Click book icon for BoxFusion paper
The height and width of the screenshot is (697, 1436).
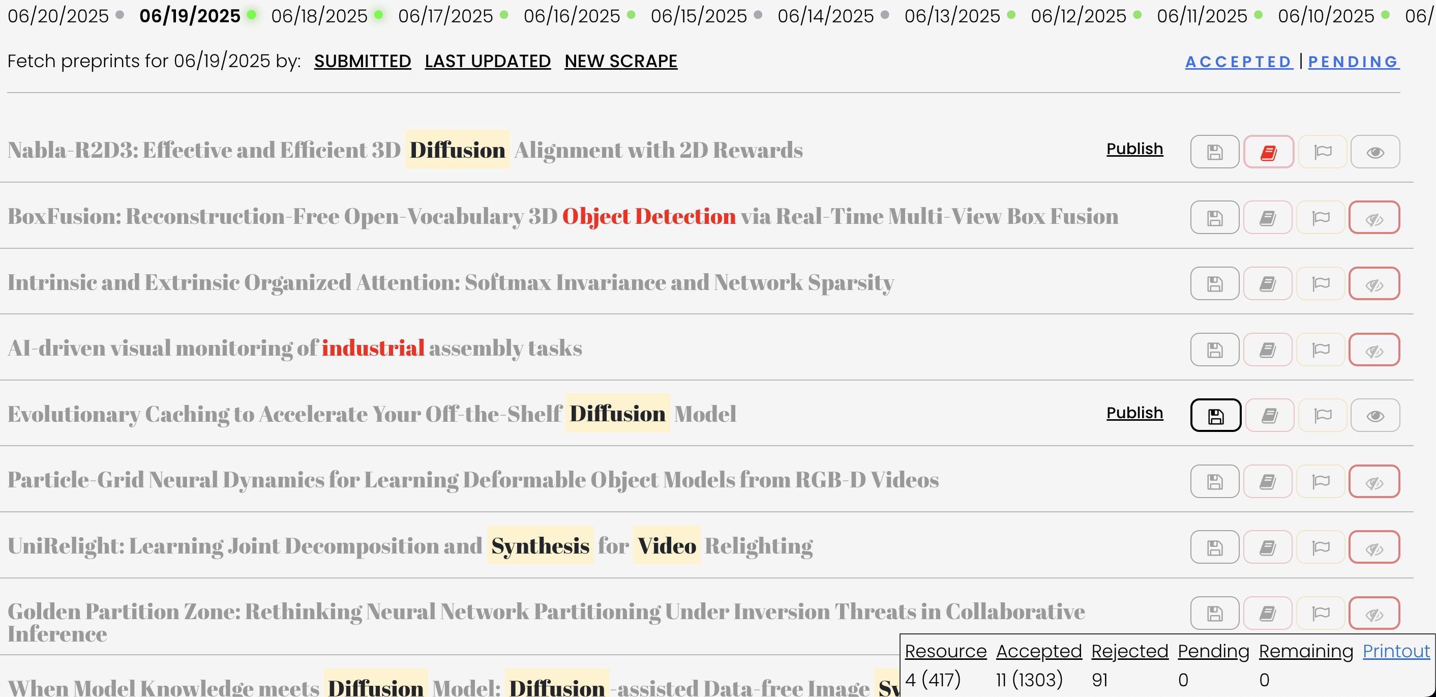click(x=1268, y=217)
